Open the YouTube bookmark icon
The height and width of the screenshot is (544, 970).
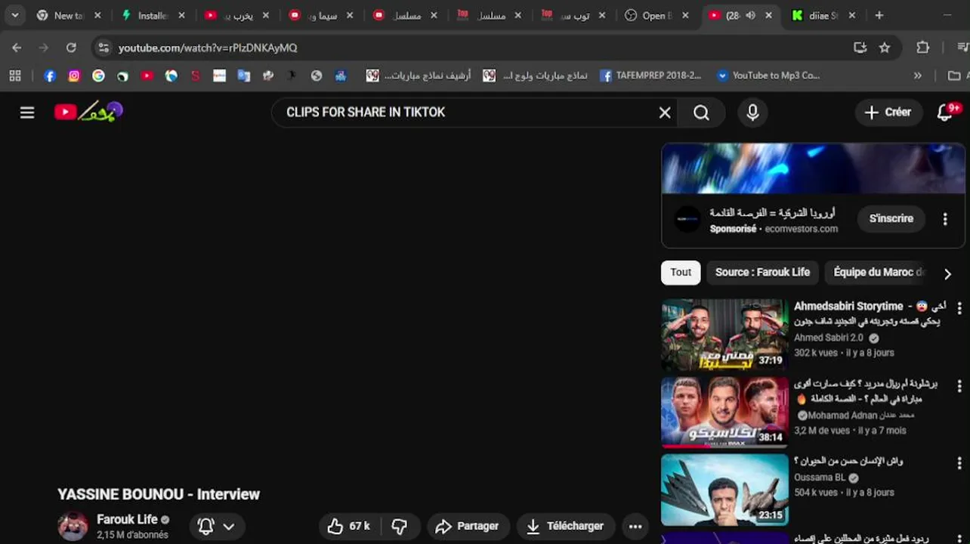click(x=147, y=76)
